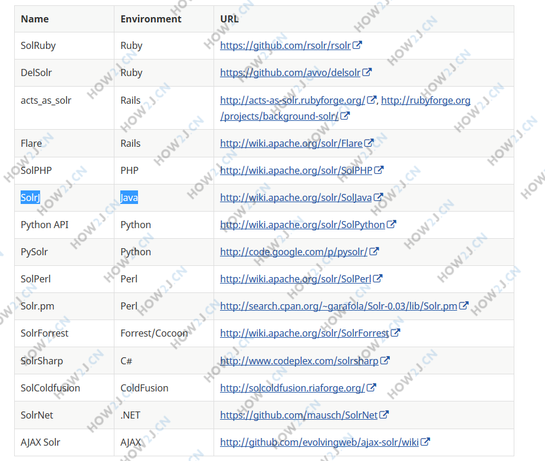Image resolution: width=545 pixels, height=461 pixels.
Task: Open the solcoldfusion.riaforge.org link
Action: [x=293, y=388]
